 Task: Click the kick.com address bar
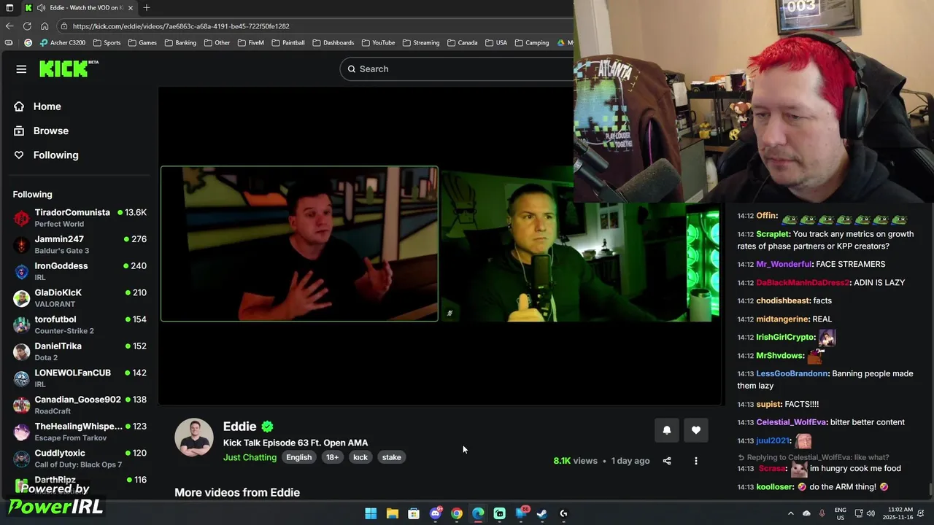[314, 26]
